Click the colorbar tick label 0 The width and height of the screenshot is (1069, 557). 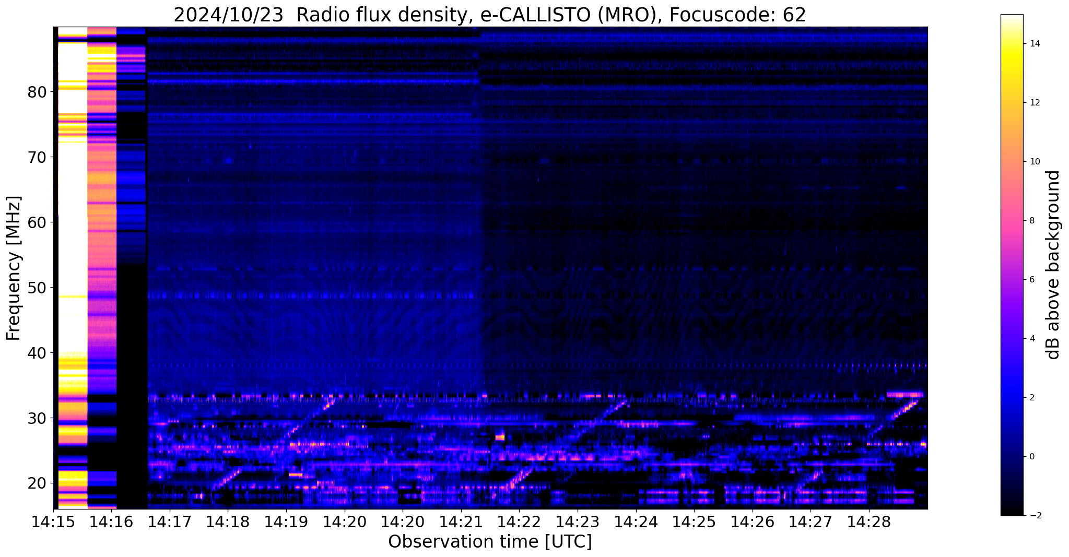(x=1031, y=457)
